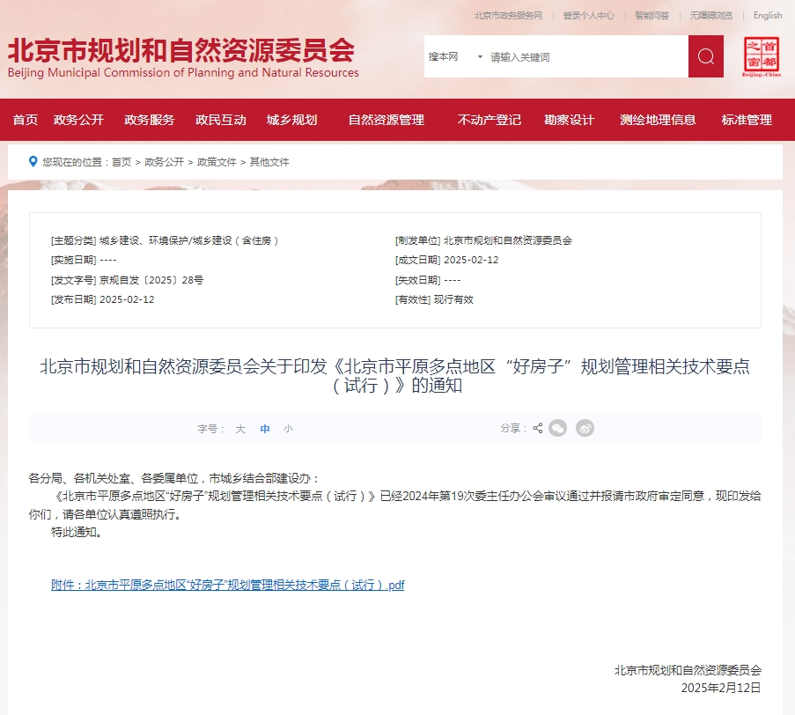The image size is (795, 715).
Task: Keep font size at 中
Action: [x=264, y=428]
